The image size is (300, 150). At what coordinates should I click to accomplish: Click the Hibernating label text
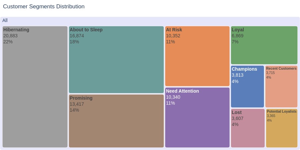16,30
